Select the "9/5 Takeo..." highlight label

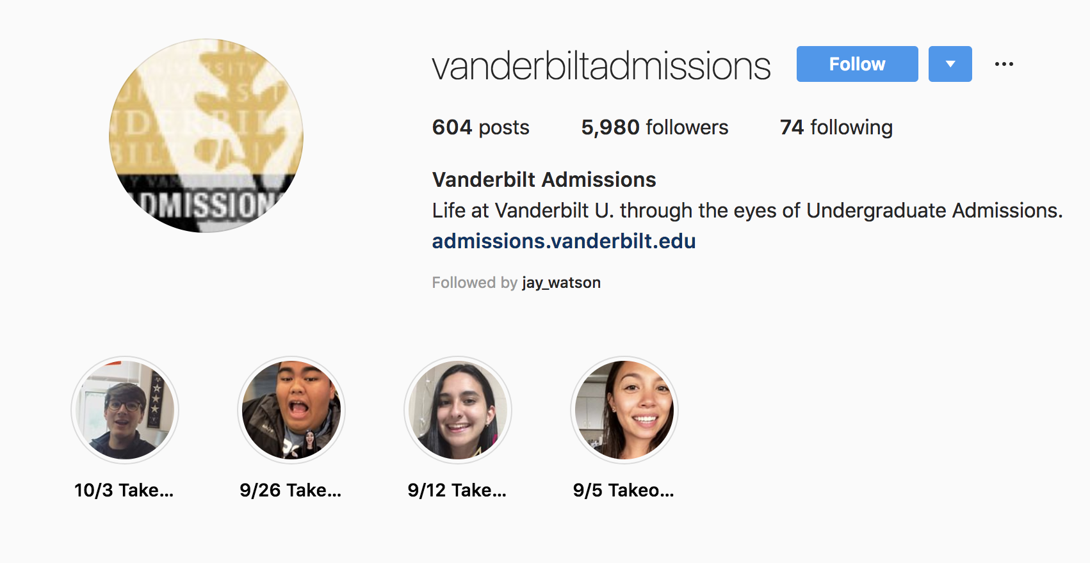click(624, 490)
